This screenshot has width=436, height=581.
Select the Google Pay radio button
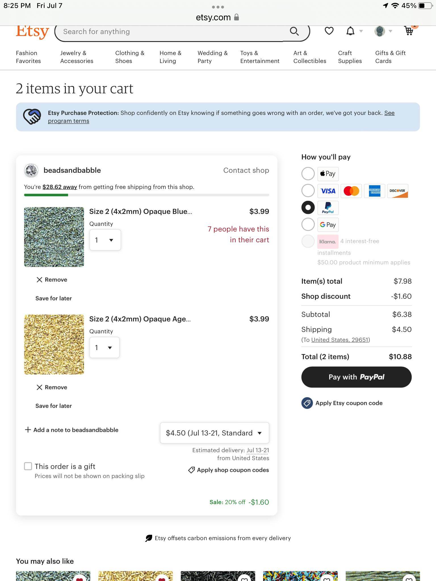coord(308,225)
